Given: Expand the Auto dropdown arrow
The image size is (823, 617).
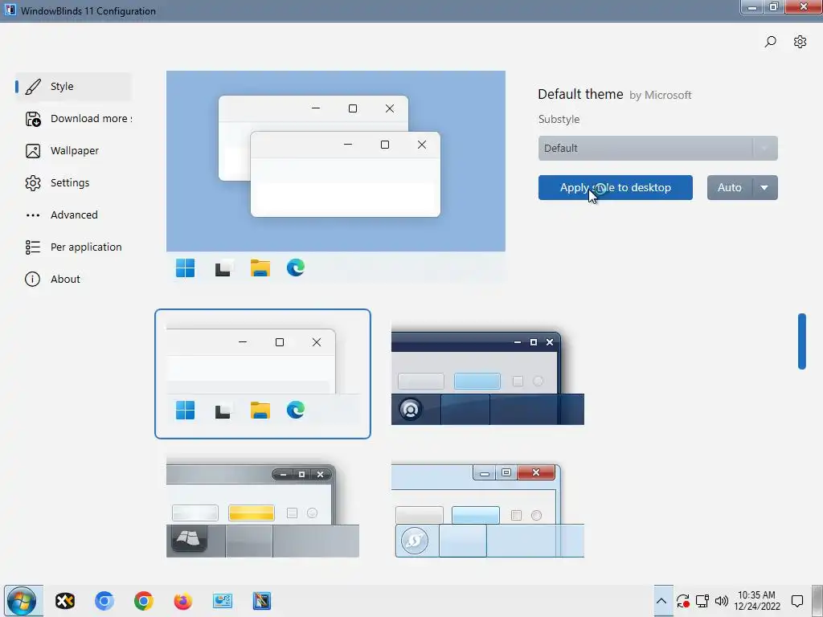Looking at the screenshot, I should pos(765,187).
